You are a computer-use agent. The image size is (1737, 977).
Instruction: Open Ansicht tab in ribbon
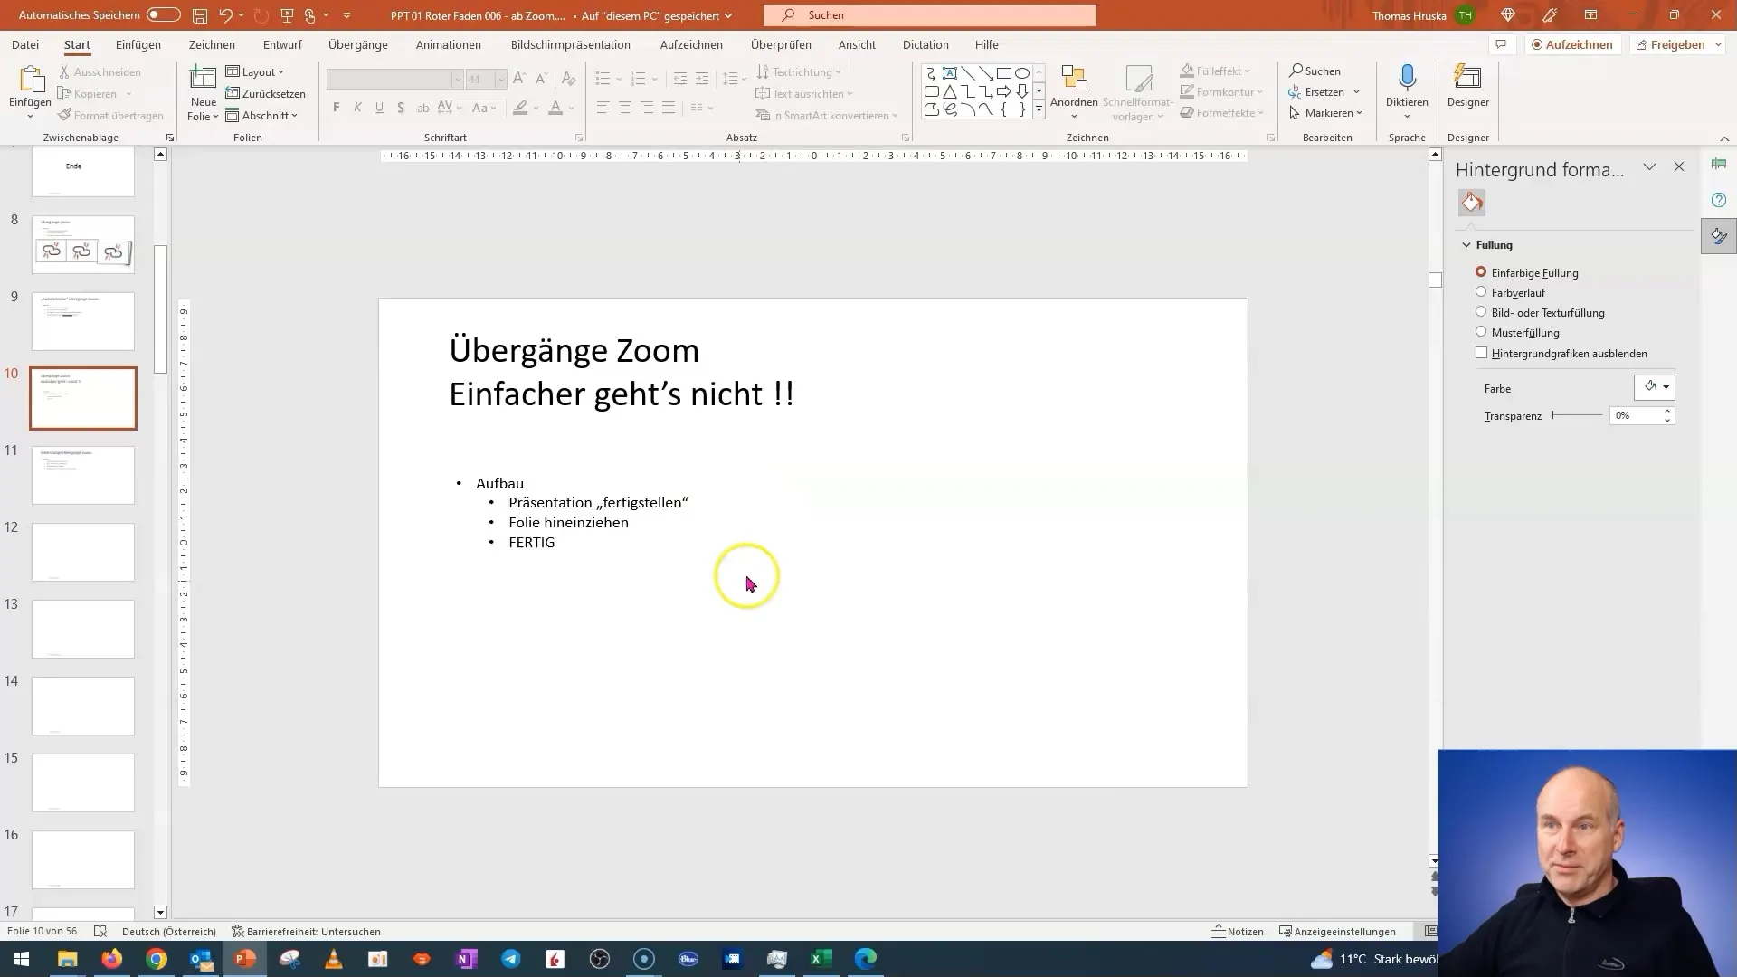point(857,44)
